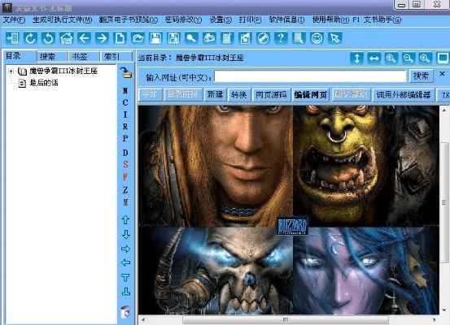This screenshot has width=450, height=325.
Task: Click the hide-sidebar panel toolbar icon
Action: pyautogui.click(x=12, y=38)
